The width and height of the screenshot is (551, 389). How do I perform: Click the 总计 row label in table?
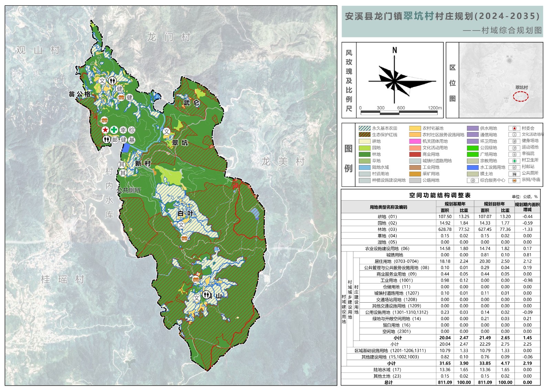click(388, 382)
